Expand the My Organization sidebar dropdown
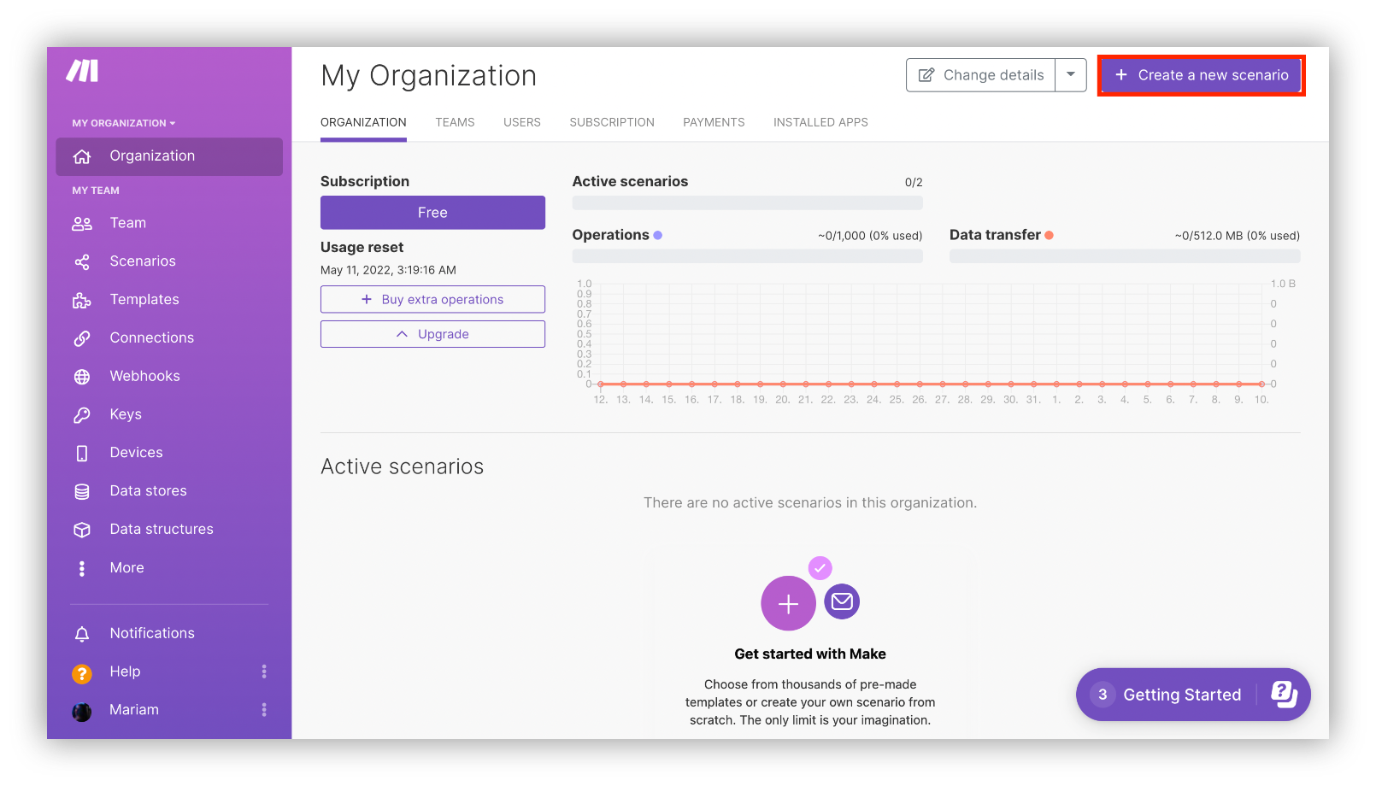This screenshot has height=786, width=1376. (124, 123)
